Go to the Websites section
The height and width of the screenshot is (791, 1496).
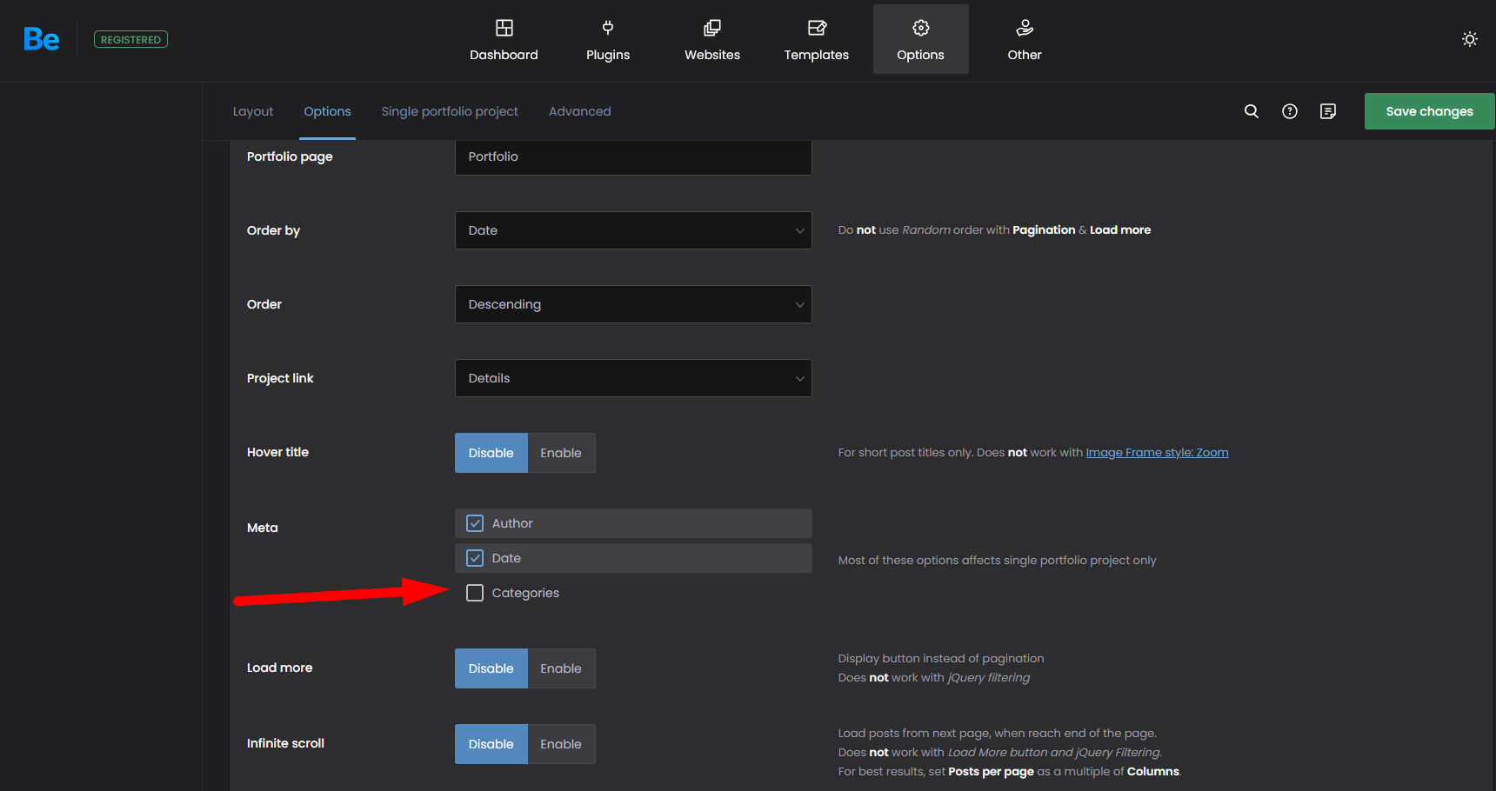(711, 40)
